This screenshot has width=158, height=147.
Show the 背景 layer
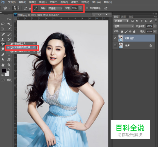coord(115,46)
